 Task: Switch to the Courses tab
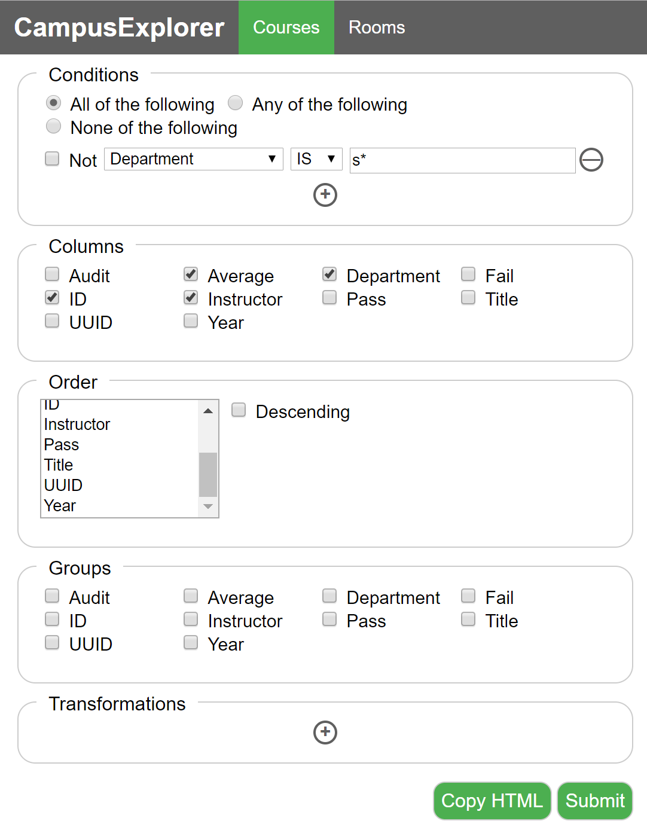[286, 28]
